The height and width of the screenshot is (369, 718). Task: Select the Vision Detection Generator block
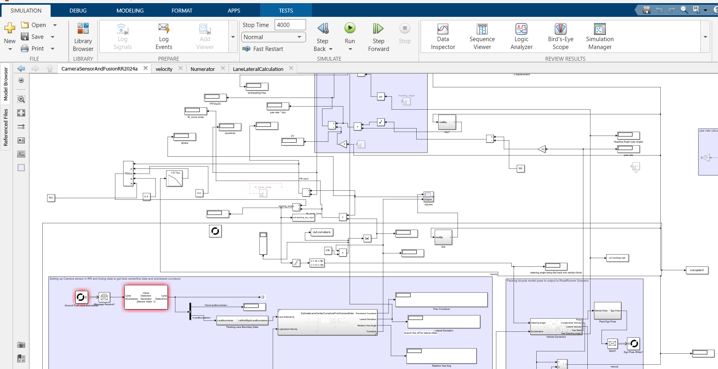[146, 297]
